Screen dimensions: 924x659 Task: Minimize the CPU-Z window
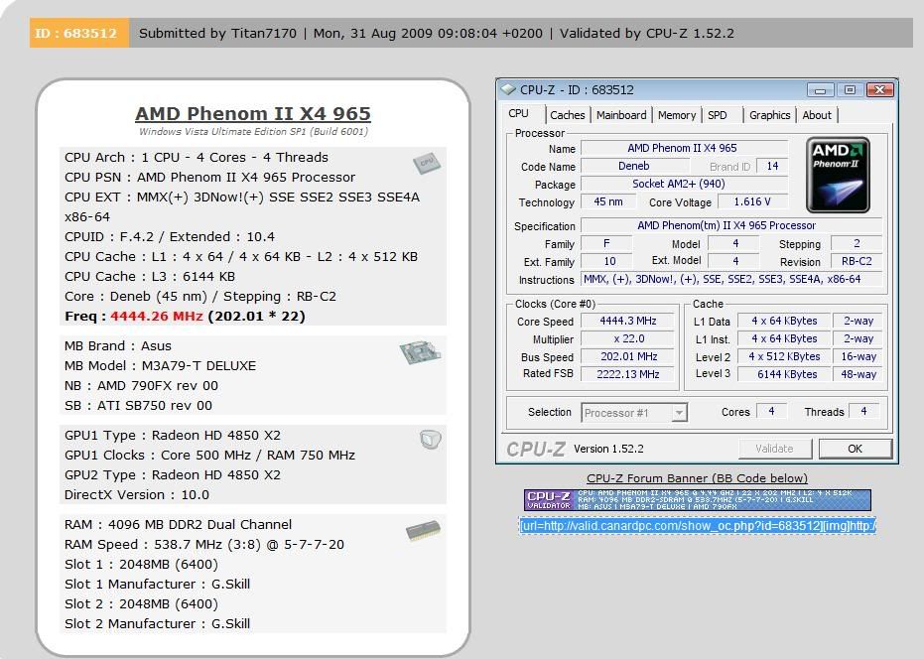[820, 90]
